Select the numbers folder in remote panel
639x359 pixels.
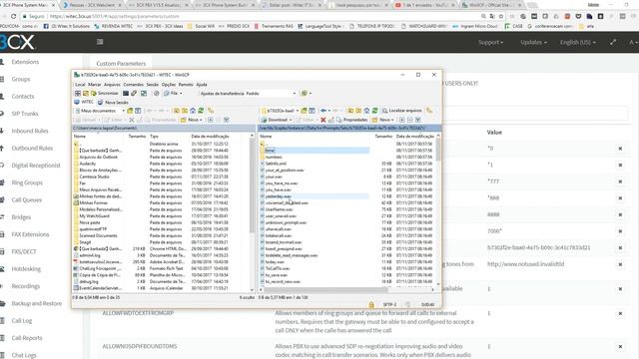pos(274,157)
